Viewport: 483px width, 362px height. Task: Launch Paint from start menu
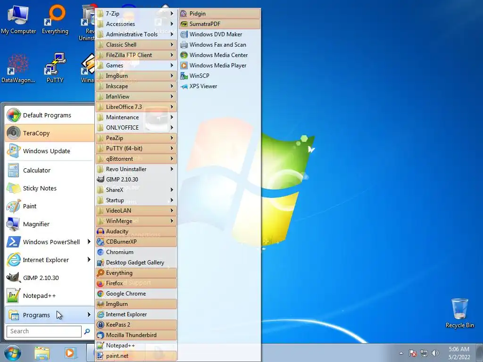(x=50, y=206)
